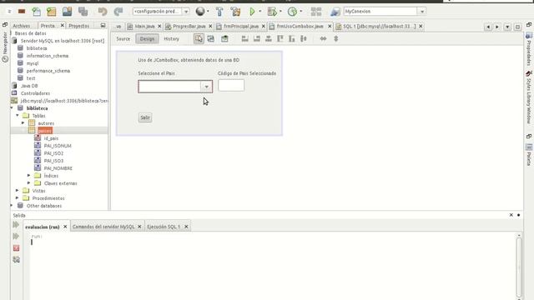This screenshot has height=300, width=534.
Task: Click the re-run icon in output panel
Action: point(16,224)
